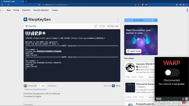This screenshot has width=189, height=106.
Task: Open forked-from Serdar42/WarpKeyGen link
Action: [40, 90]
